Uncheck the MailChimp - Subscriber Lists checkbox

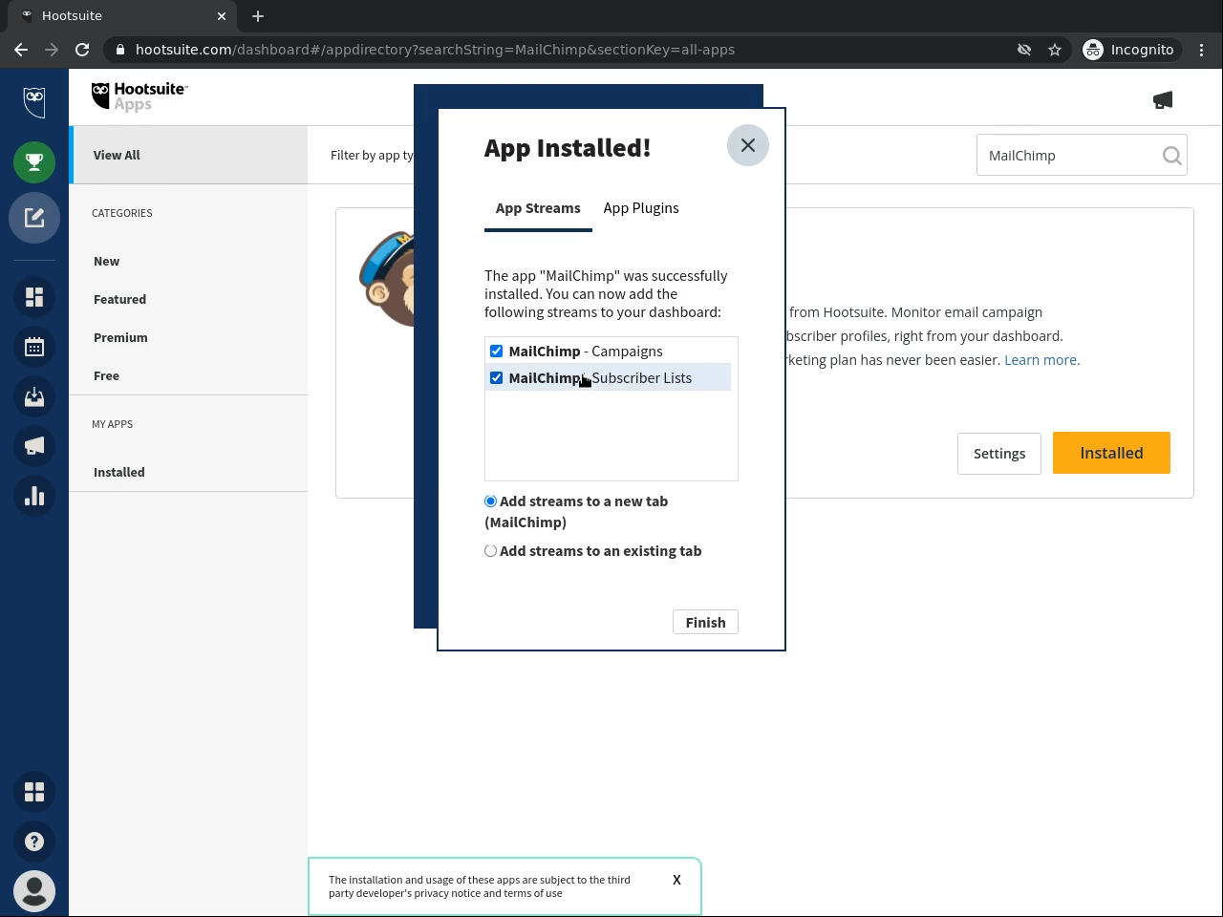pos(496,378)
